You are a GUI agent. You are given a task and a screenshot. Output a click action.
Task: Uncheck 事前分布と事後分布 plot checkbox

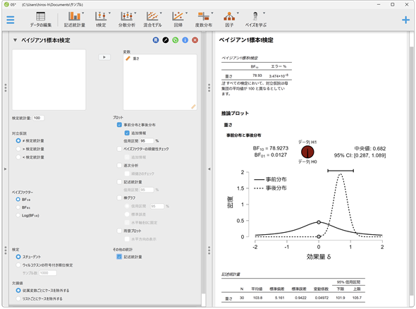click(x=119, y=125)
